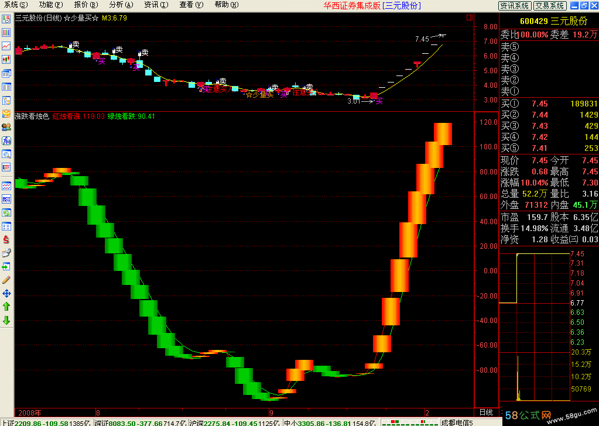
Task: Click the 买⑤ bid row at 7.41
Action: coord(549,148)
